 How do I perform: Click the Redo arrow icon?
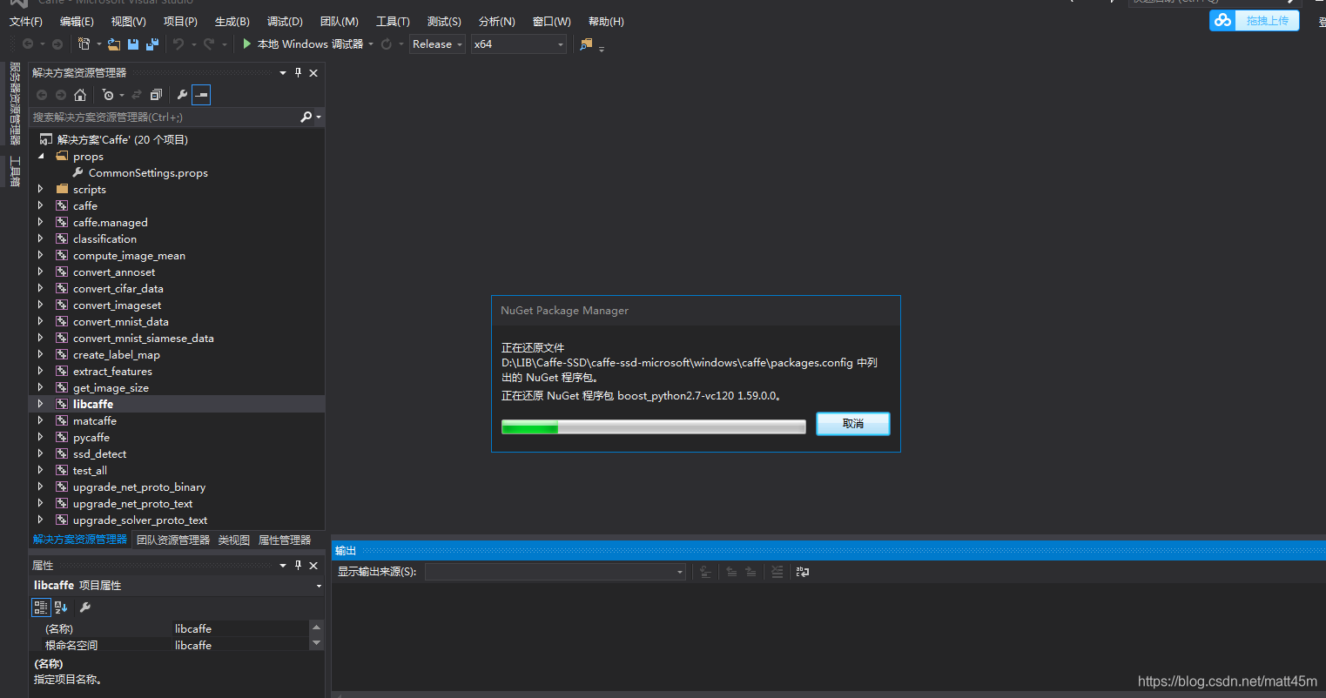coord(209,44)
